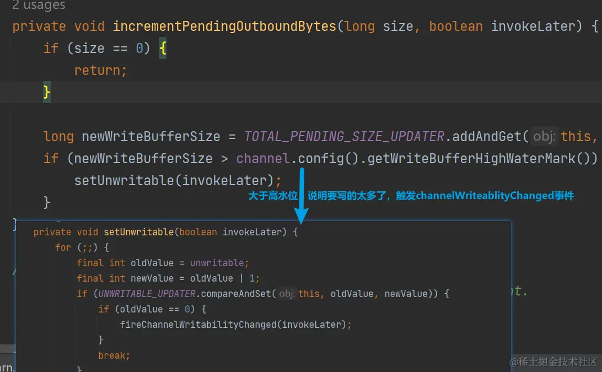Image resolution: width=602 pixels, height=372 pixels.
Task: Click the 'long size' parameter in the signature
Action: click(x=379, y=26)
